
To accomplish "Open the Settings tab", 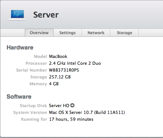I will click(x=68, y=33).
